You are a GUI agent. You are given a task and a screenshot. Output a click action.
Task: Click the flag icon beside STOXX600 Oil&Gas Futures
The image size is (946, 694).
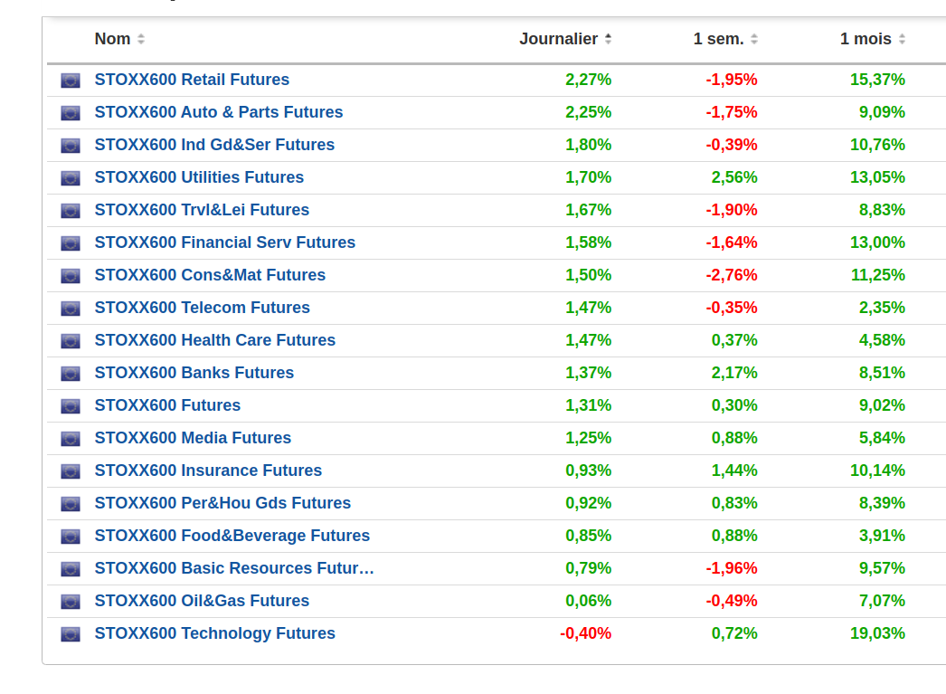tap(71, 602)
